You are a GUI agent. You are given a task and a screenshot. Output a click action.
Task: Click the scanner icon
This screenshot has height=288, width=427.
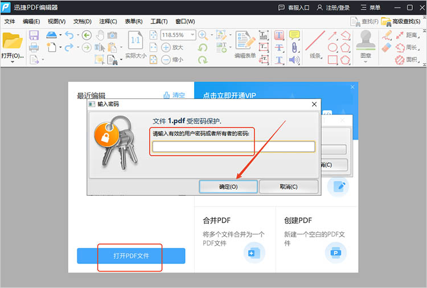[51, 35]
